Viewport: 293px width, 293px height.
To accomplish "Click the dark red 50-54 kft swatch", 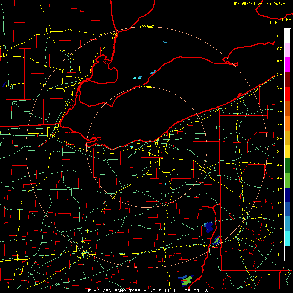I will (287, 79).
